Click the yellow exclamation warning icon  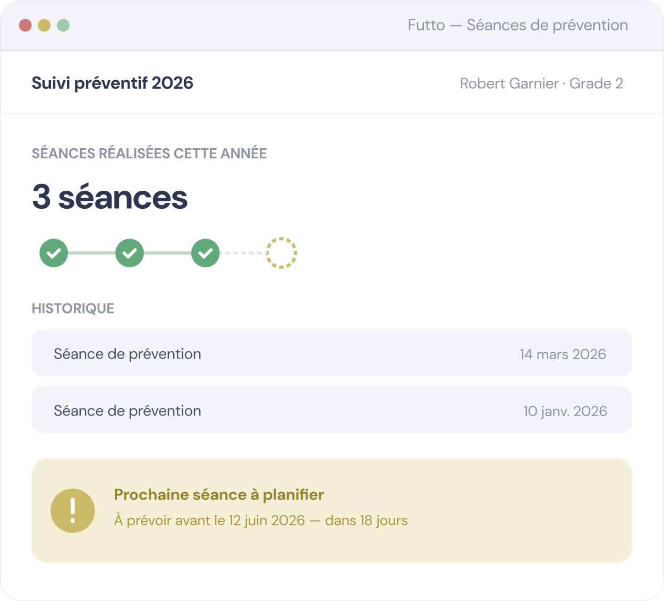[x=73, y=511]
